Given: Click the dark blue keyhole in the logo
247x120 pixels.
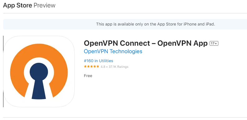Looking at the screenshot, I should click(x=39, y=81).
